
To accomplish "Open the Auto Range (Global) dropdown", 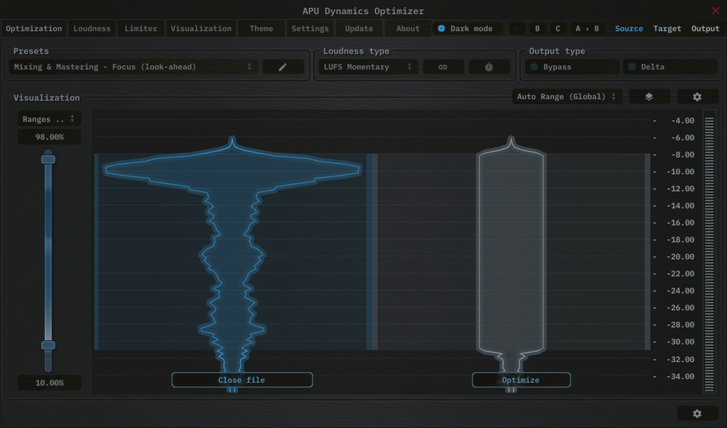I will [567, 96].
